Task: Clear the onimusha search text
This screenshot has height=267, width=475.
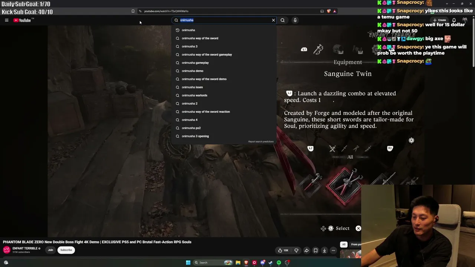Action: coord(273,20)
